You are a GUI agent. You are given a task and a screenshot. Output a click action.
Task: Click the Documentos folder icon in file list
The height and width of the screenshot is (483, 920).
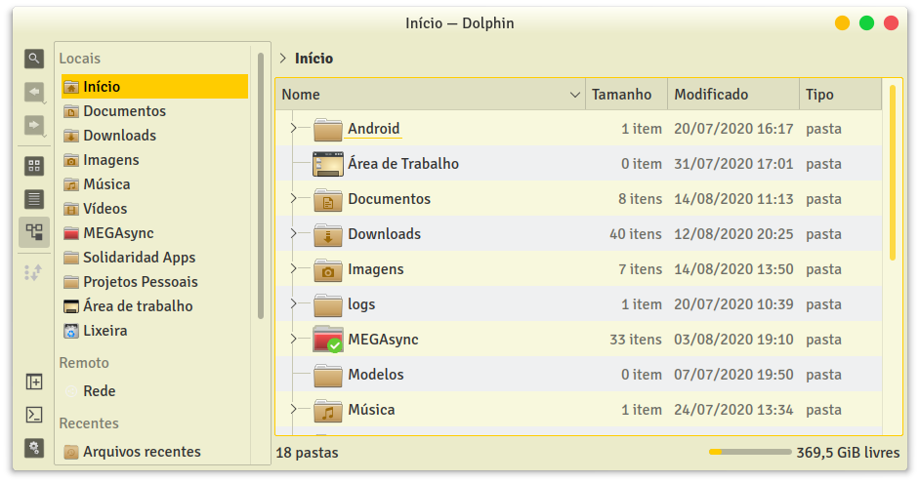point(328,199)
